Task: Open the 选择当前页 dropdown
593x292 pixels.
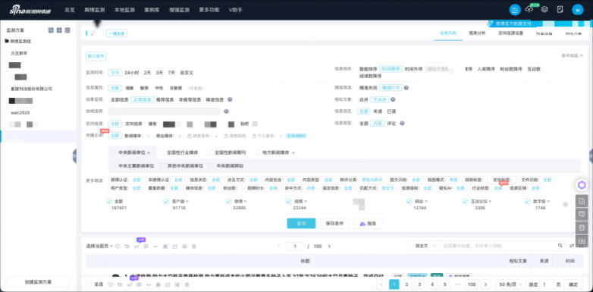Action: tap(99, 246)
